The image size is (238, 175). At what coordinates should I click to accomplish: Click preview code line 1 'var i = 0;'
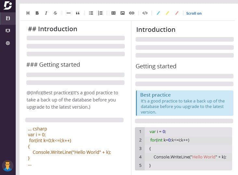pos(158,131)
